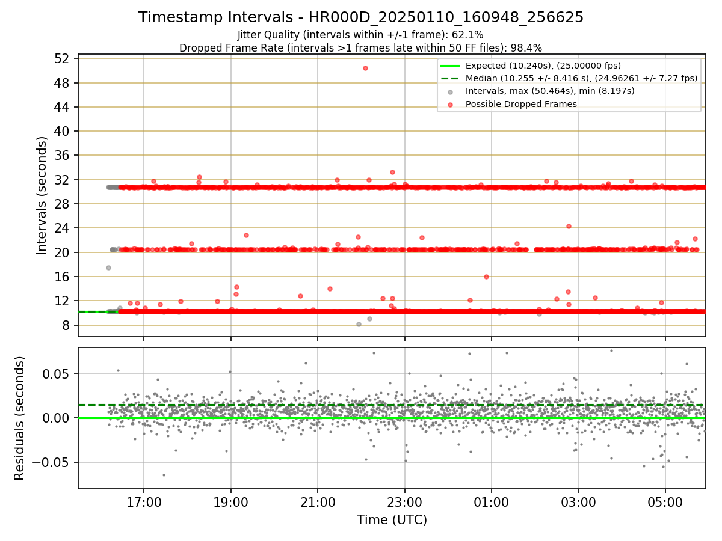The image size is (722, 541).
Task: Click the plot title 'Timestamp Intervals - HR000D_20250110_160948_256625'
Action: point(361,17)
